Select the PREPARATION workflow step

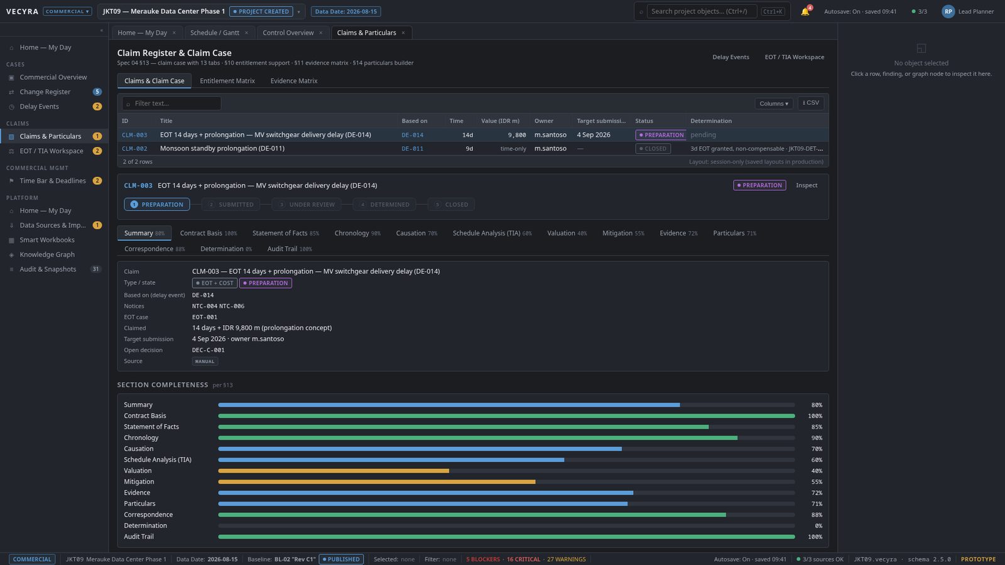(x=157, y=205)
